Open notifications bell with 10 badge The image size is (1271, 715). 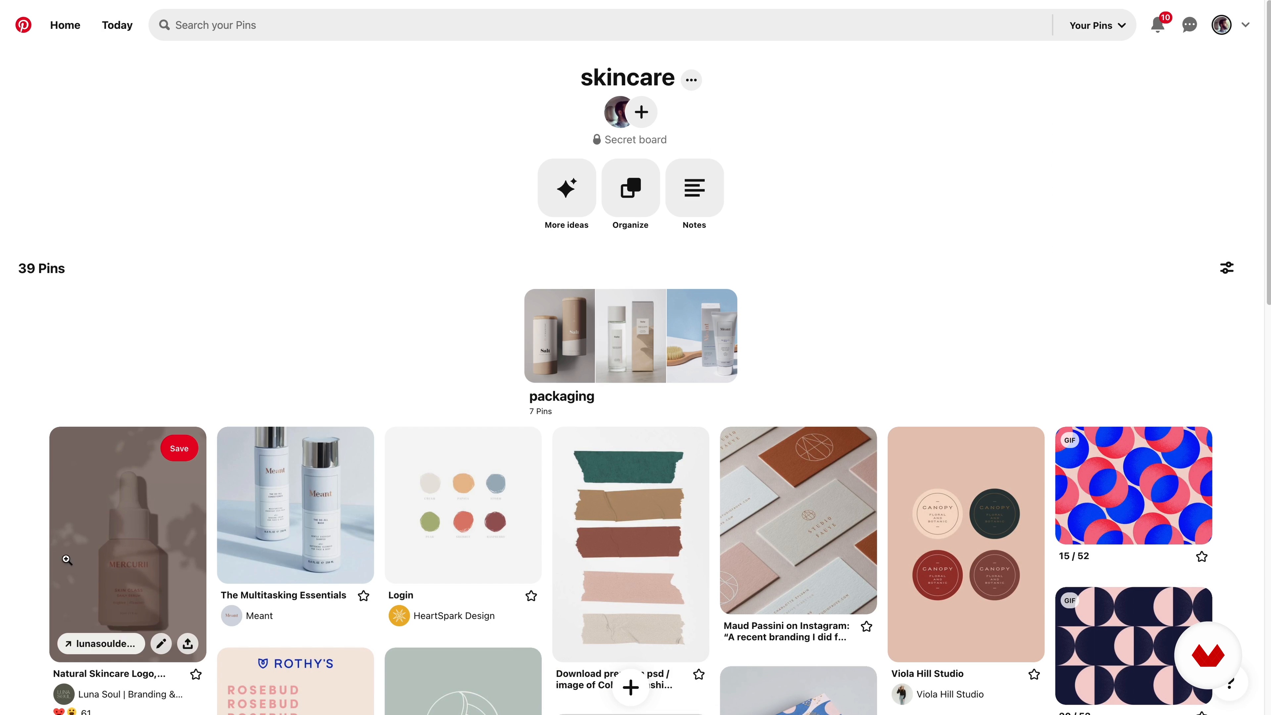[x=1157, y=25]
